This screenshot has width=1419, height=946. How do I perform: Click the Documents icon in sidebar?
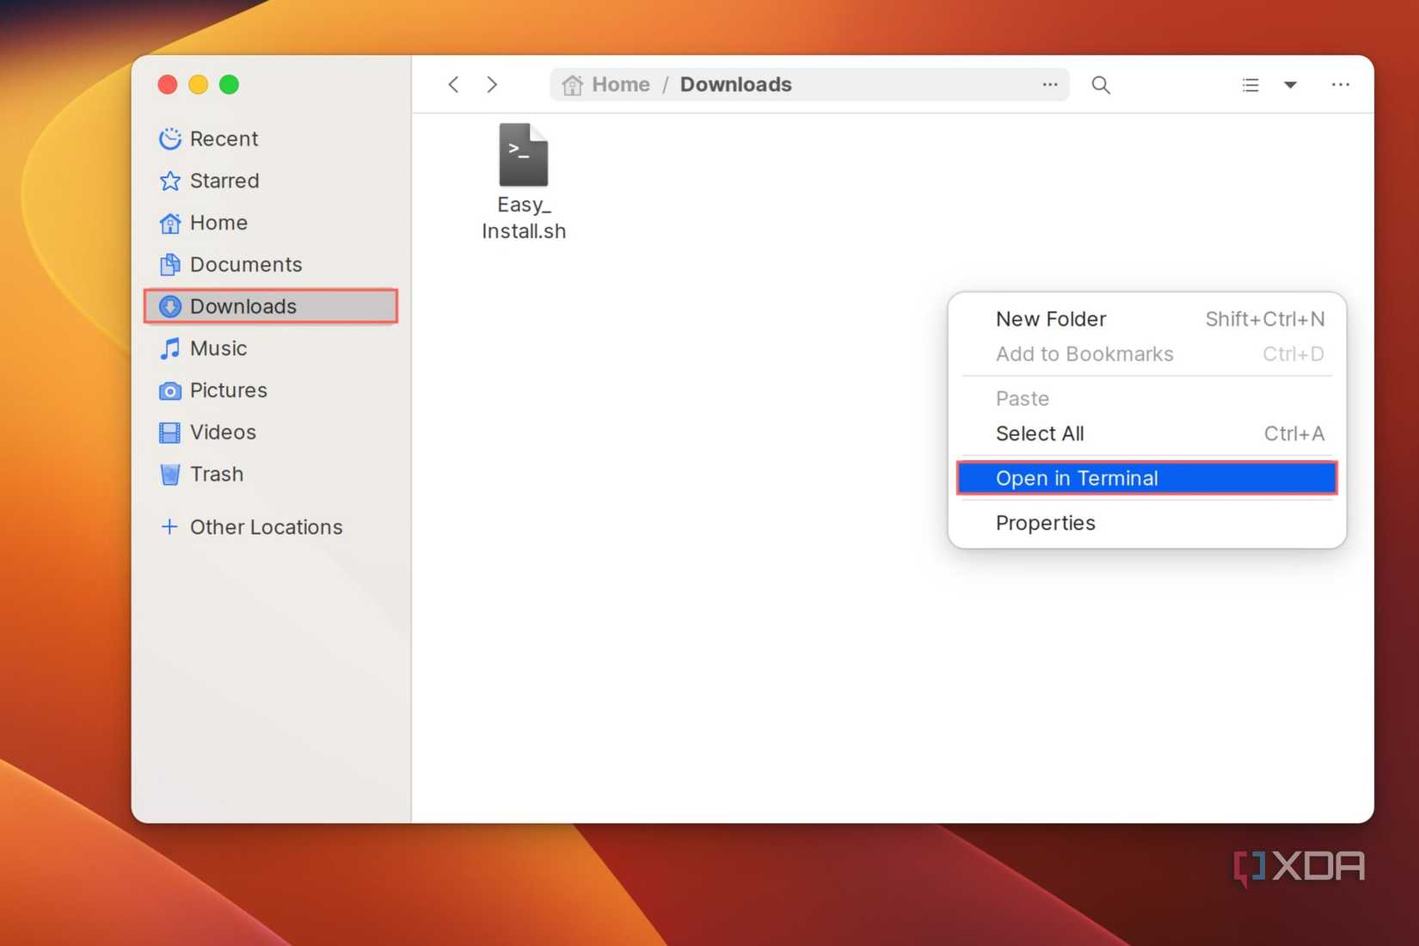(169, 264)
